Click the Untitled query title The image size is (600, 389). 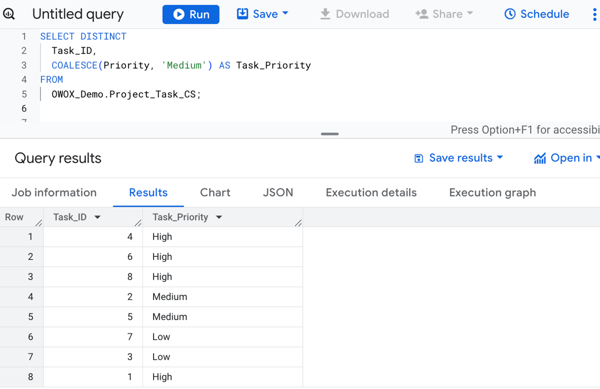click(78, 14)
